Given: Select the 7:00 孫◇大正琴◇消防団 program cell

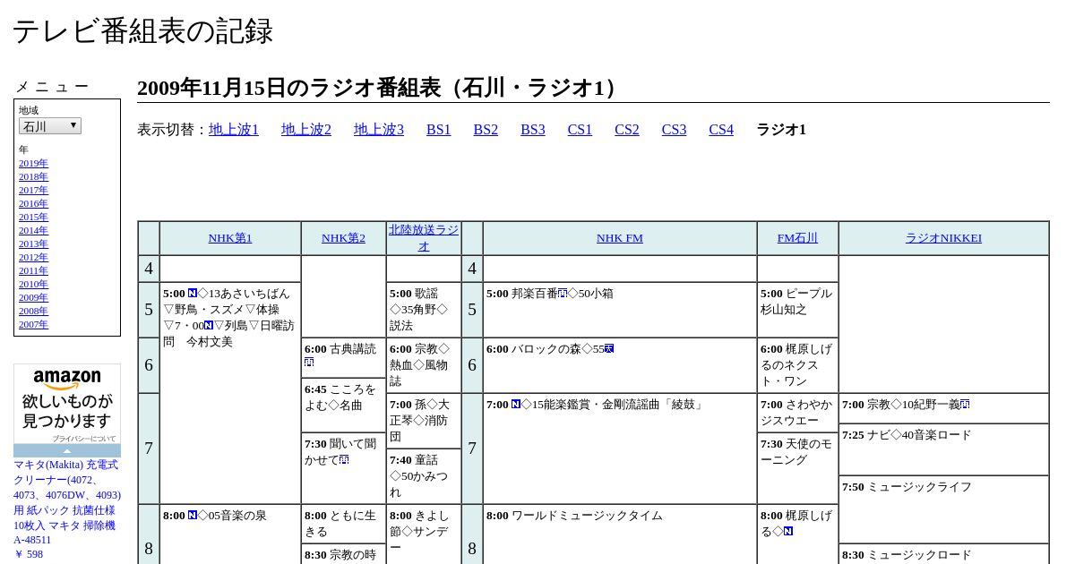Looking at the screenshot, I should coord(424,421).
